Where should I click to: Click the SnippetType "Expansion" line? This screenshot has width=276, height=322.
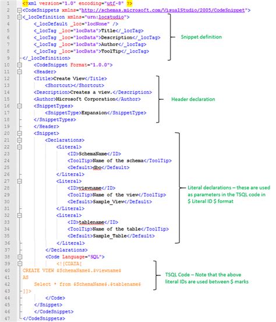coord(95,113)
